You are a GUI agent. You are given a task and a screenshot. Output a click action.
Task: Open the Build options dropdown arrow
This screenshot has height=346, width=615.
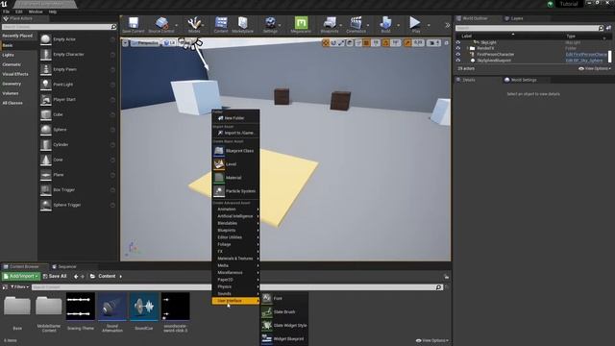point(399,25)
